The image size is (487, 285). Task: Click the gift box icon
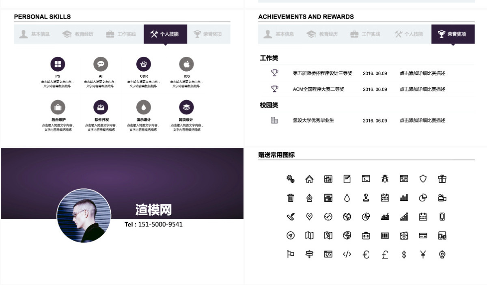tap(442, 179)
